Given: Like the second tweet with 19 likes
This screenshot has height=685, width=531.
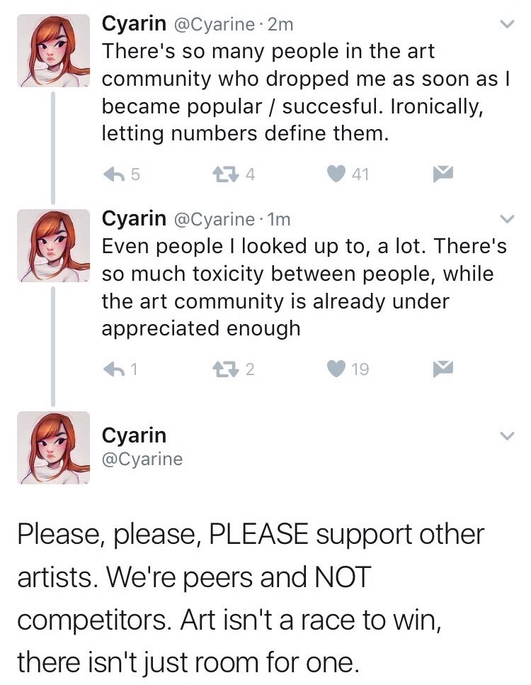Looking at the screenshot, I should tap(338, 369).
